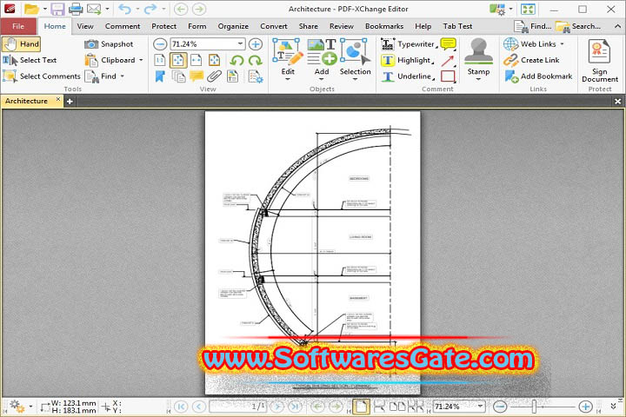The height and width of the screenshot is (417, 626).
Task: Toggle Fit Page view mode
Action: point(178,60)
